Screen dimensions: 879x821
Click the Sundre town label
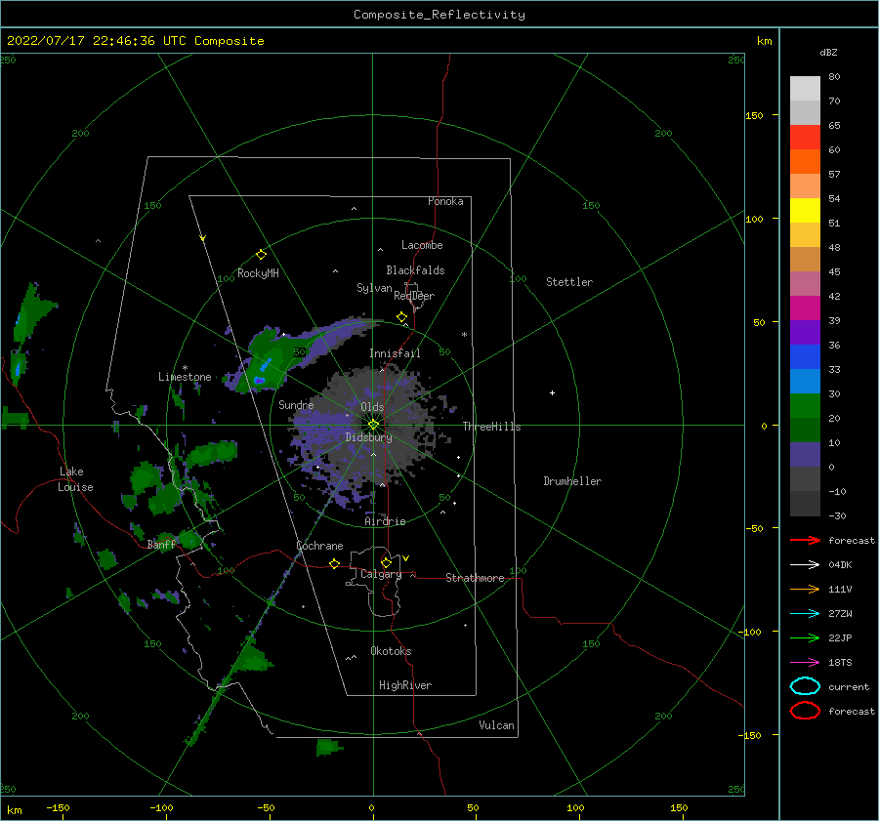296,405
